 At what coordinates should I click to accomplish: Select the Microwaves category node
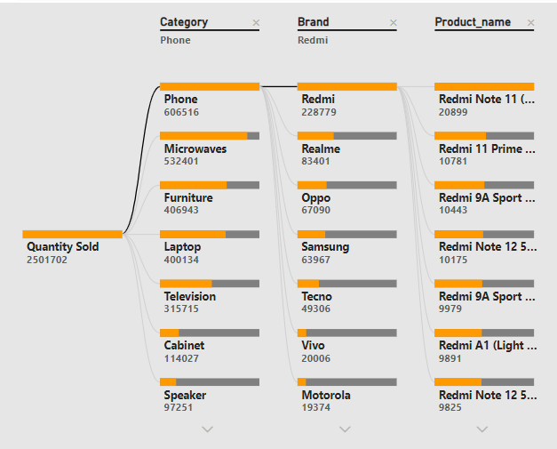click(210, 149)
